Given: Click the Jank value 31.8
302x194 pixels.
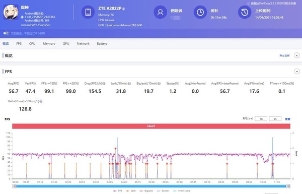Looking at the screenshot, I should tap(121, 91).
